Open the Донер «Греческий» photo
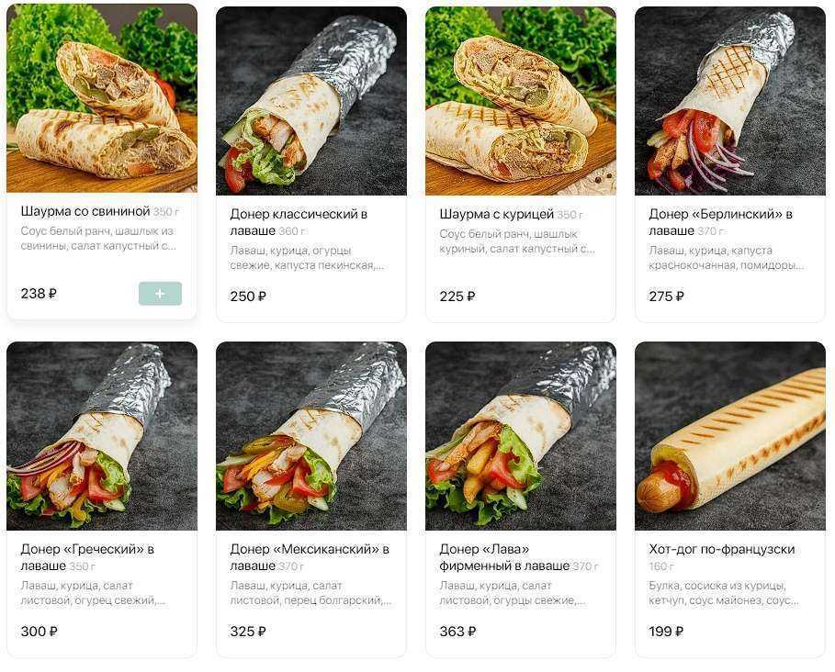 coord(102,436)
